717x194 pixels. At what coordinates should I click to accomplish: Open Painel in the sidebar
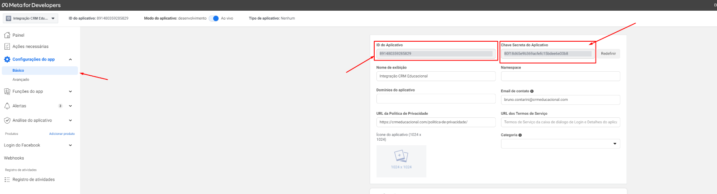[x=18, y=35]
